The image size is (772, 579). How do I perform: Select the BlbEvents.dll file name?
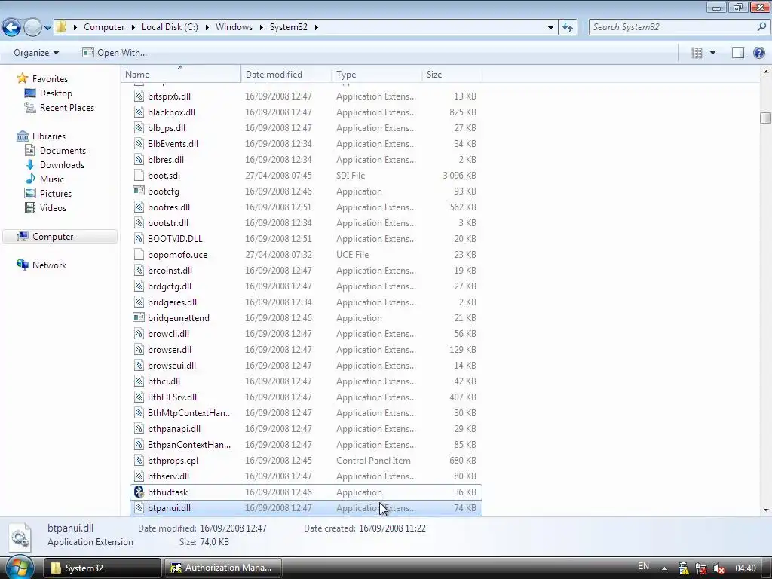tap(173, 144)
